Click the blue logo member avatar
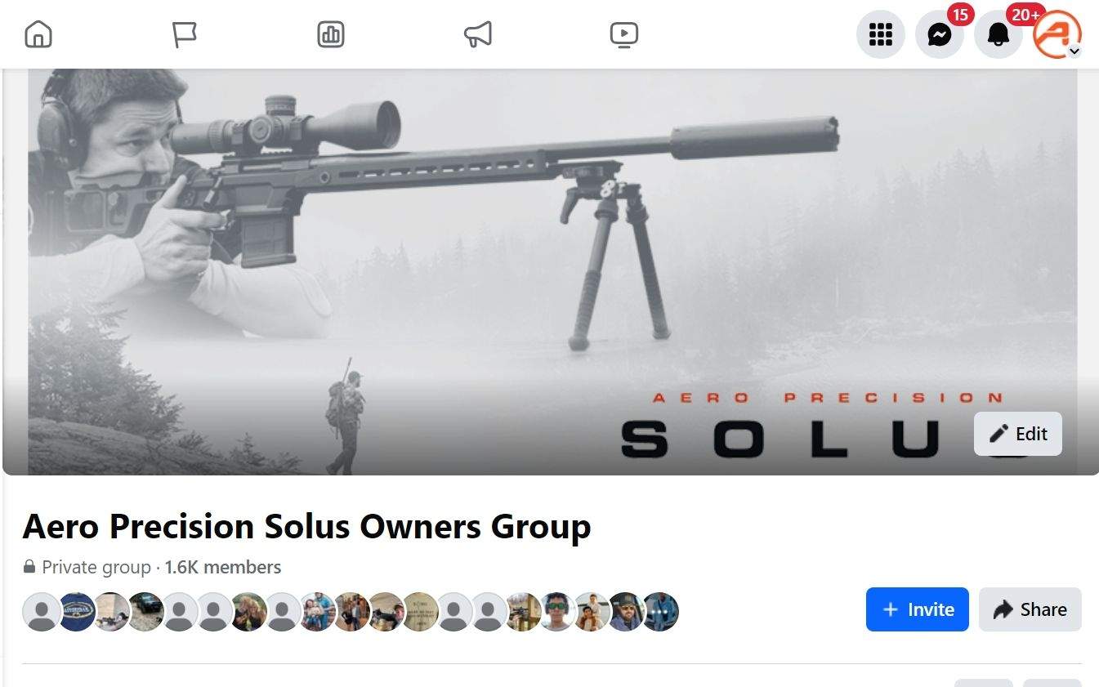 coord(77,612)
